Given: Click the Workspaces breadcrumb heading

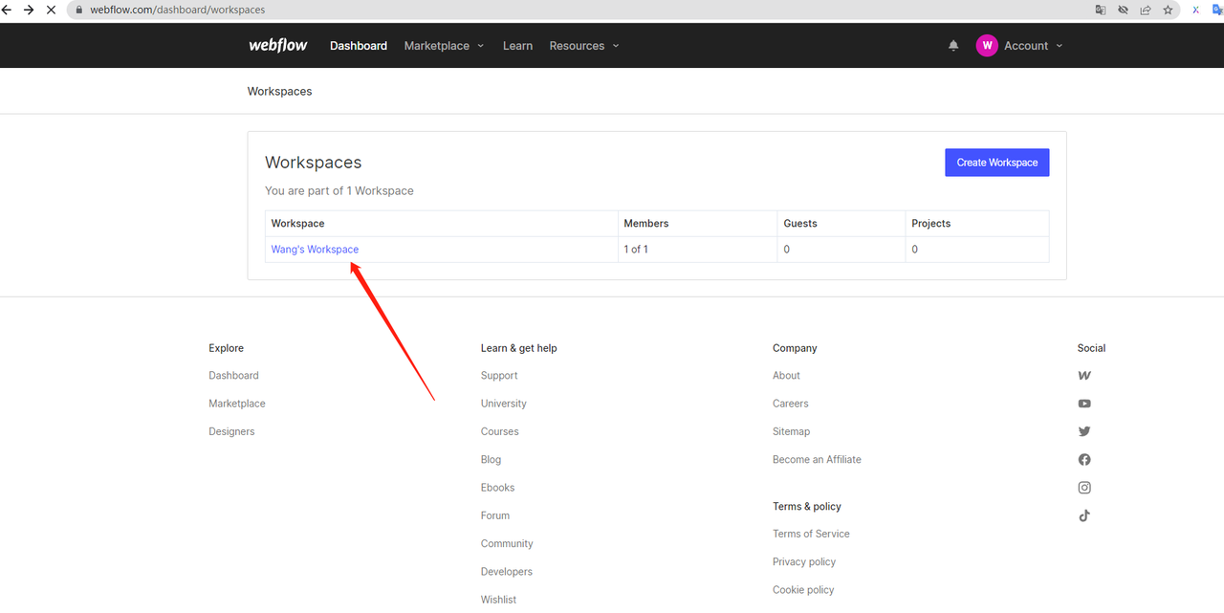Looking at the screenshot, I should (x=279, y=92).
